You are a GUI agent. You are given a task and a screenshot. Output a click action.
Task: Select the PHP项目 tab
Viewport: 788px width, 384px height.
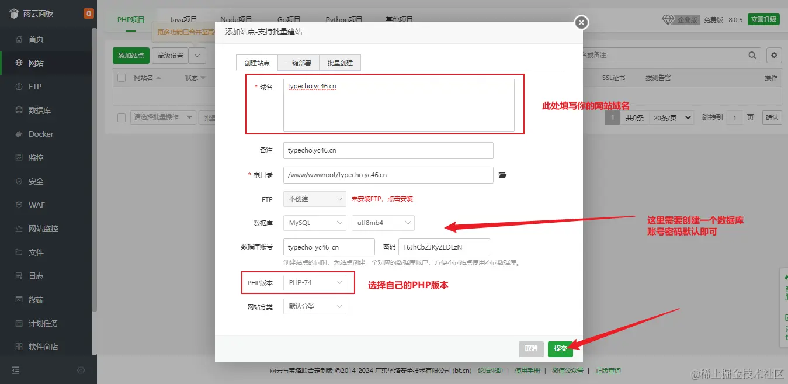tap(131, 19)
